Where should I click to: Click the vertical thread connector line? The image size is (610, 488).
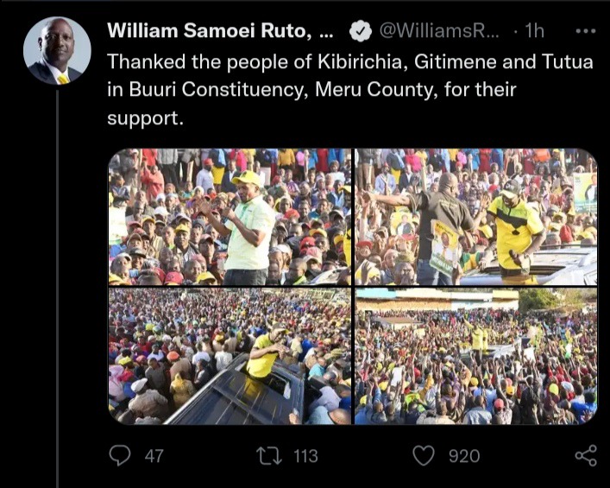[58, 288]
